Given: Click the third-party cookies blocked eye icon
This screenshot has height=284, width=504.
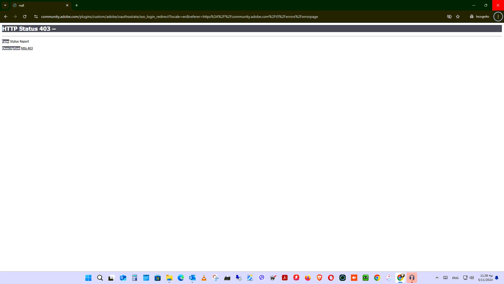Looking at the screenshot, I should pyautogui.click(x=449, y=17).
